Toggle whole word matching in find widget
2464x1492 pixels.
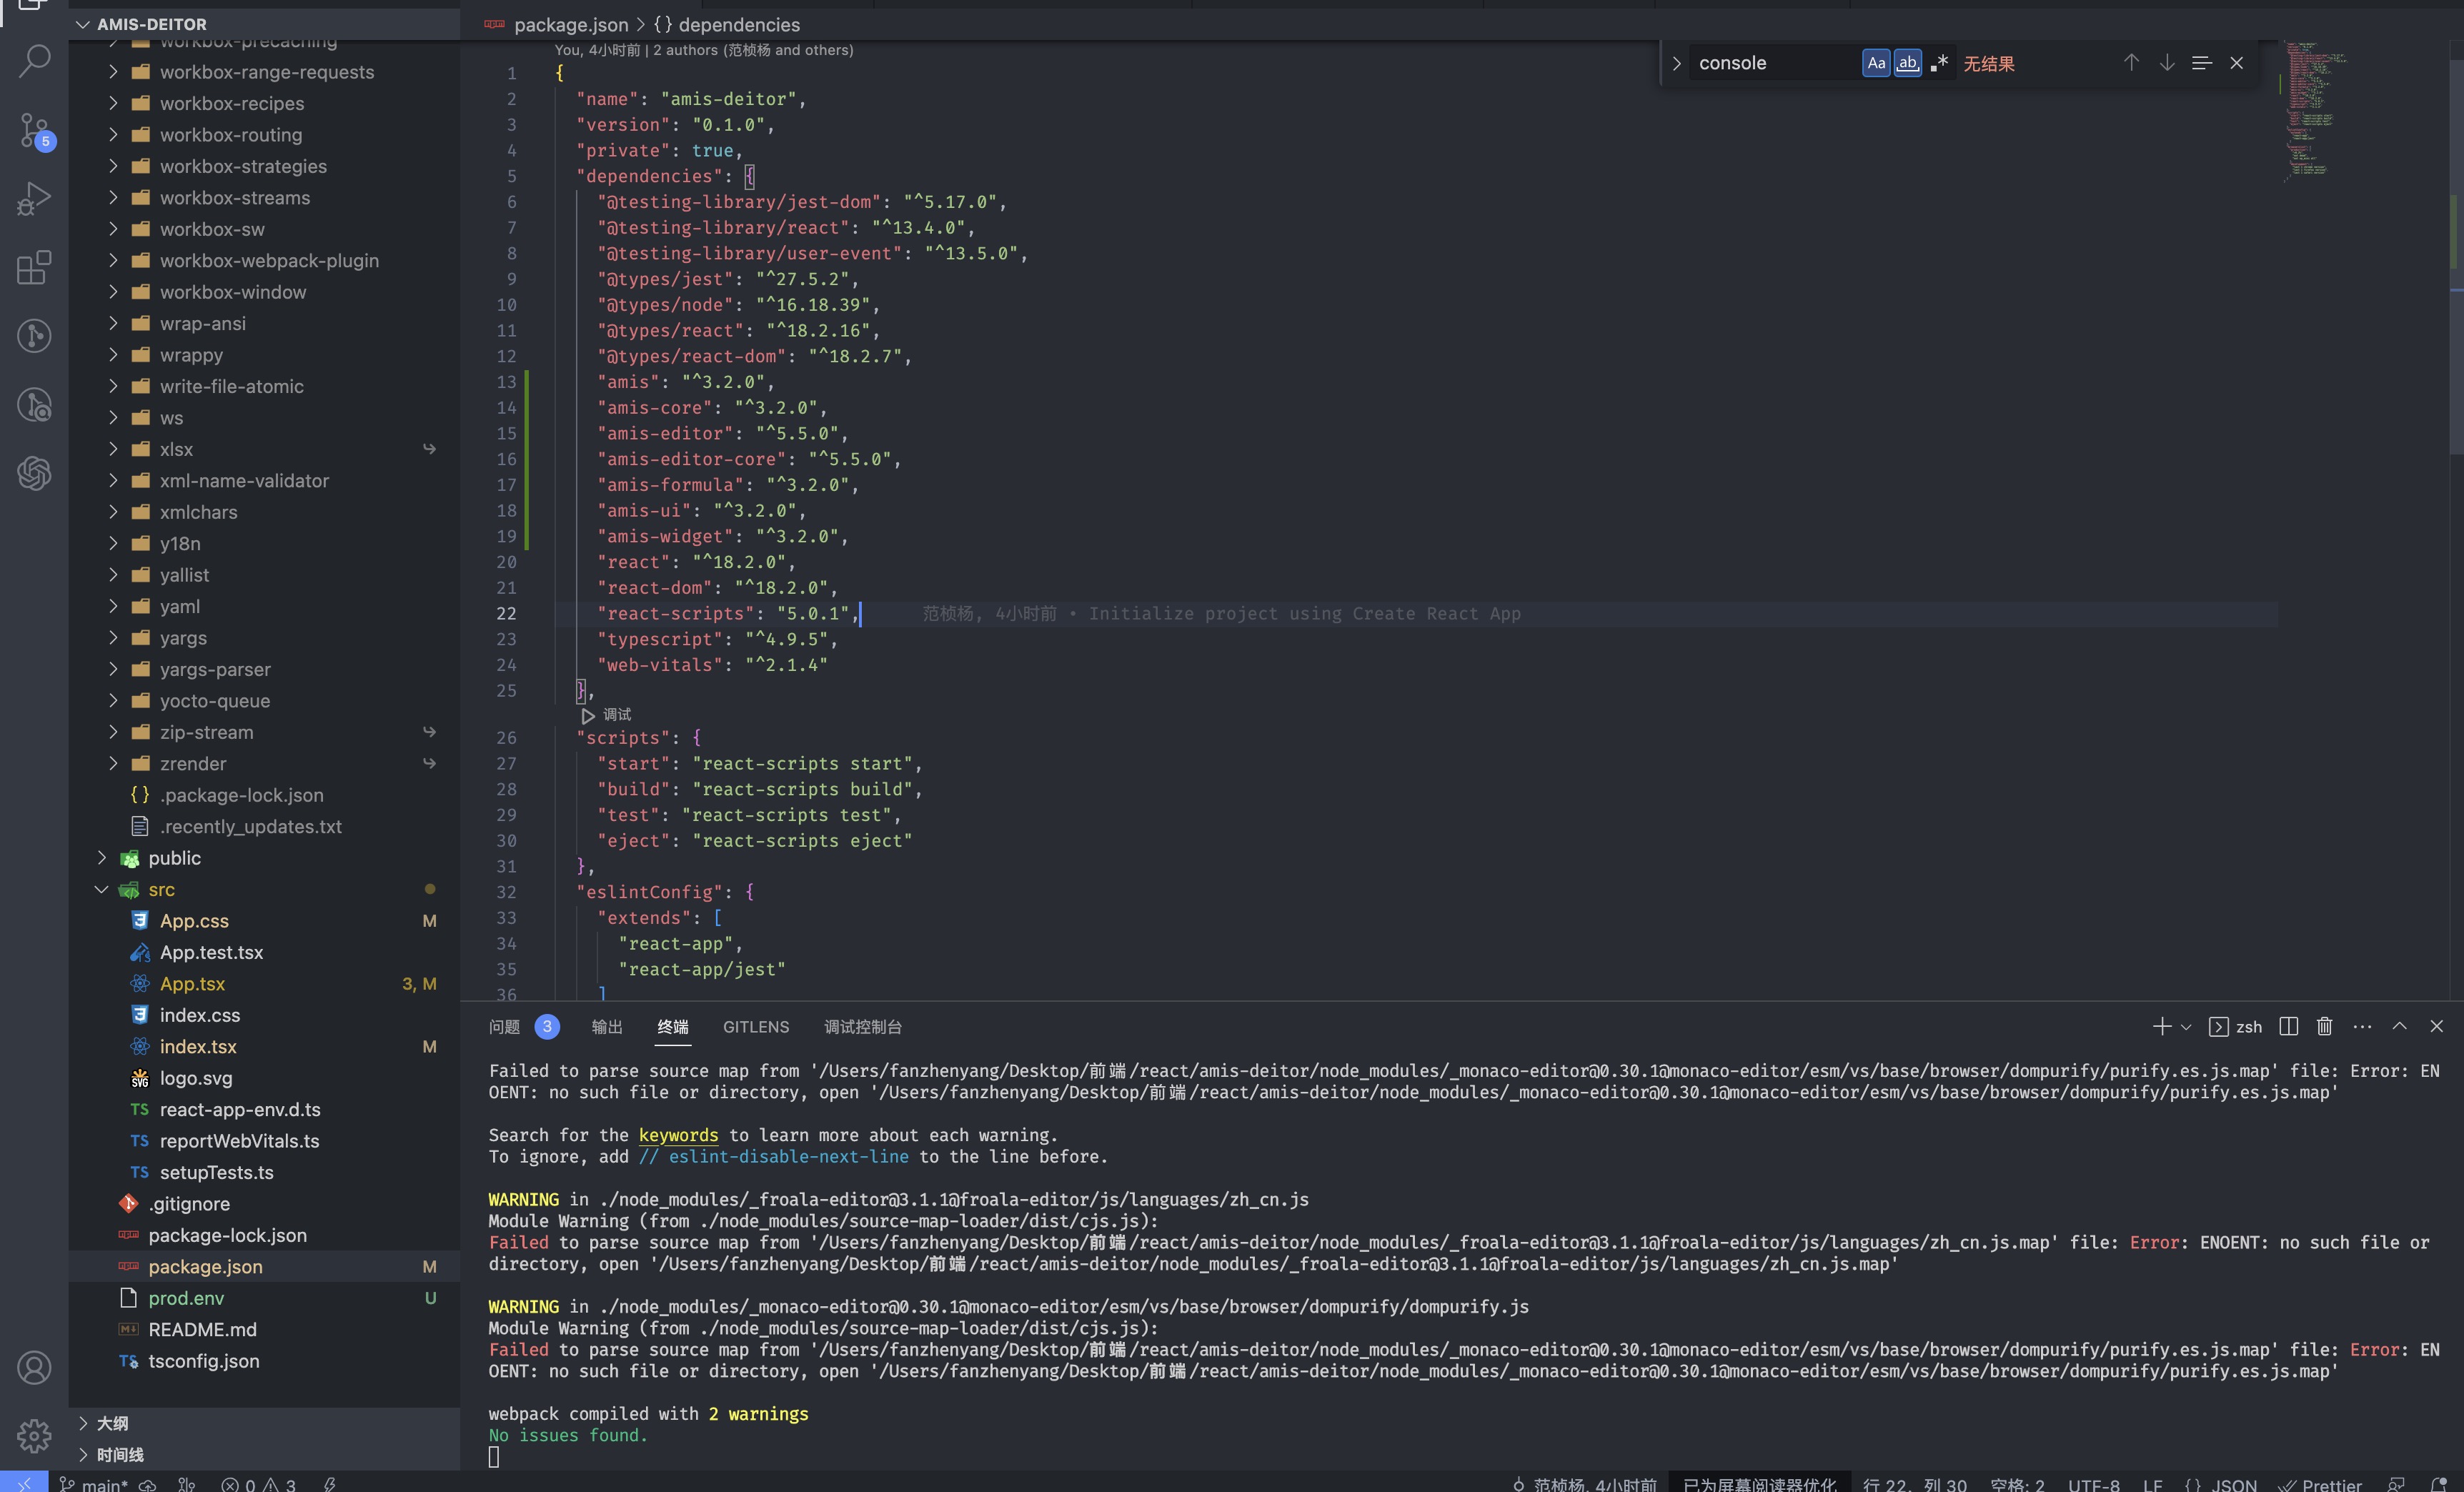click(1908, 62)
